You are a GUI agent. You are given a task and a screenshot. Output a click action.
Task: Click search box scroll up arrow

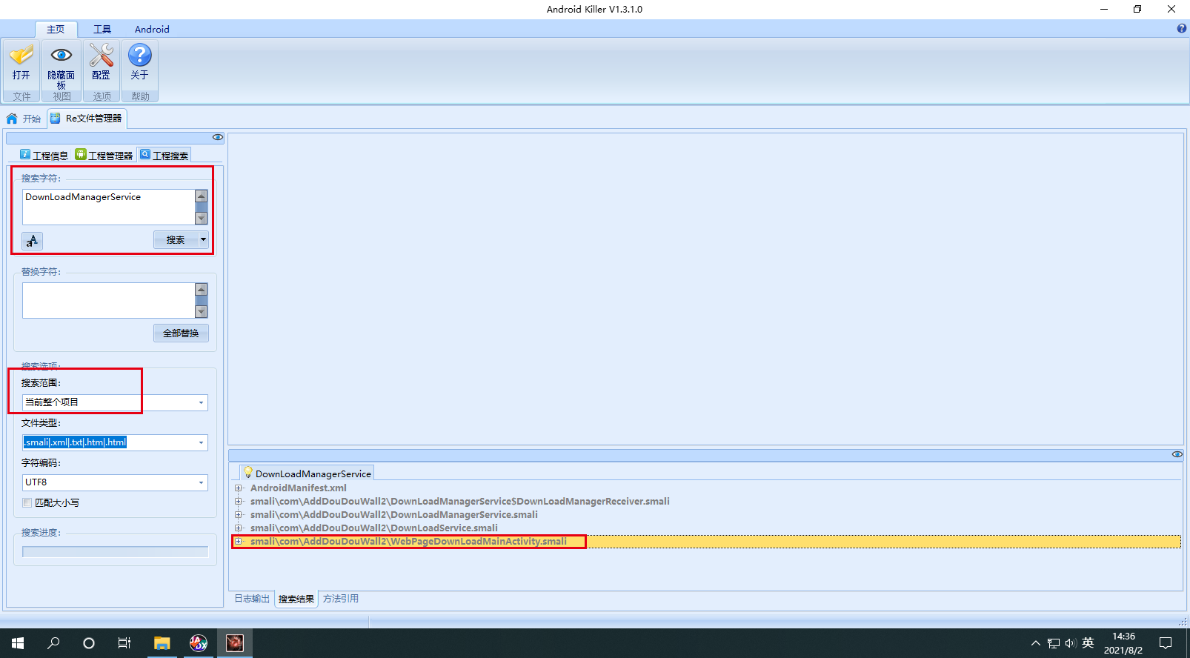201,196
